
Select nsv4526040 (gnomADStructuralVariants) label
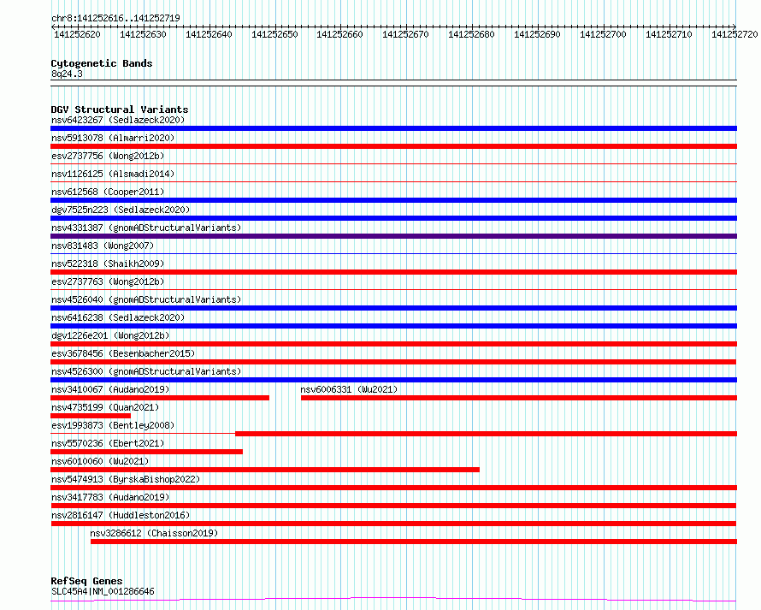tap(146, 299)
